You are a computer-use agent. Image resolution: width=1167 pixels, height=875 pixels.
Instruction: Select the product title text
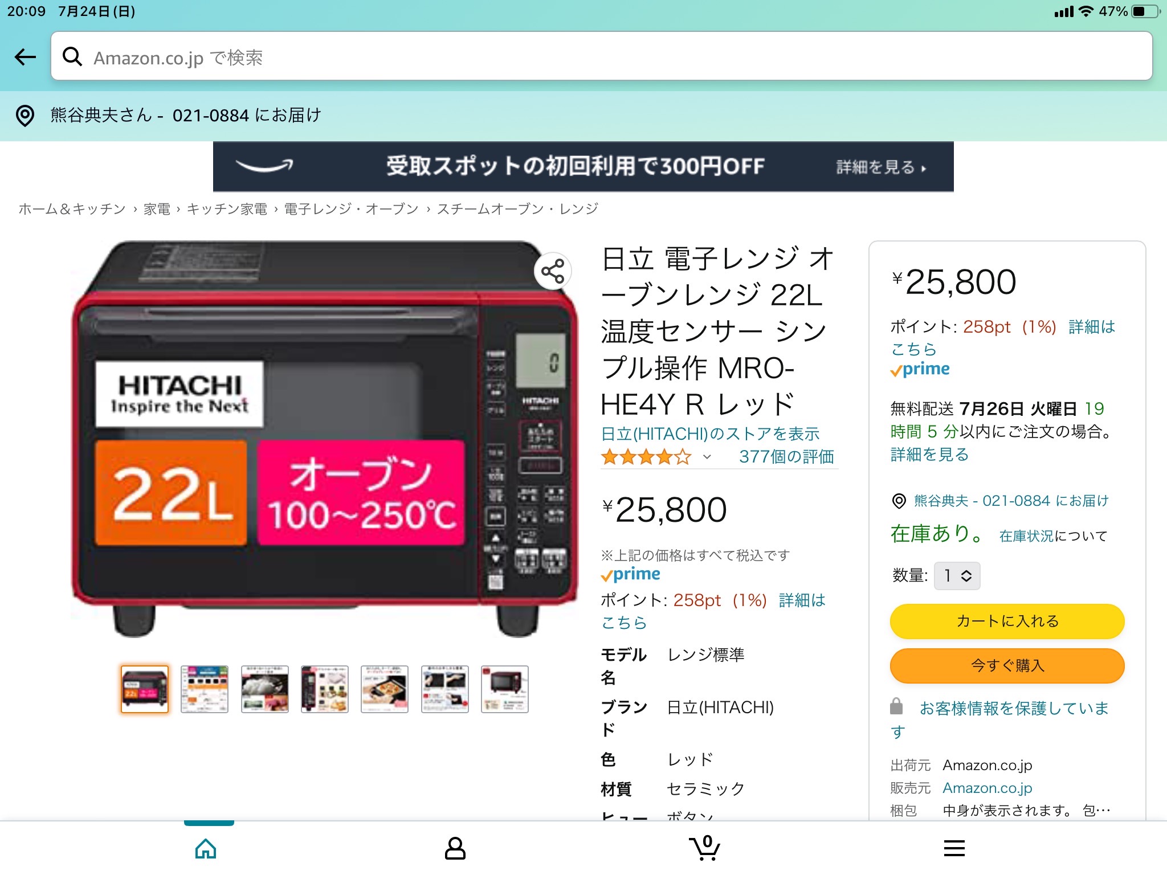(x=718, y=332)
